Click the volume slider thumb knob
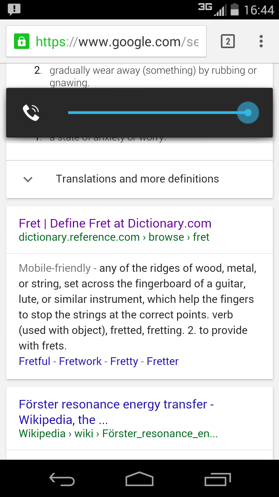Viewport: 279px width, 497px height. click(248, 113)
